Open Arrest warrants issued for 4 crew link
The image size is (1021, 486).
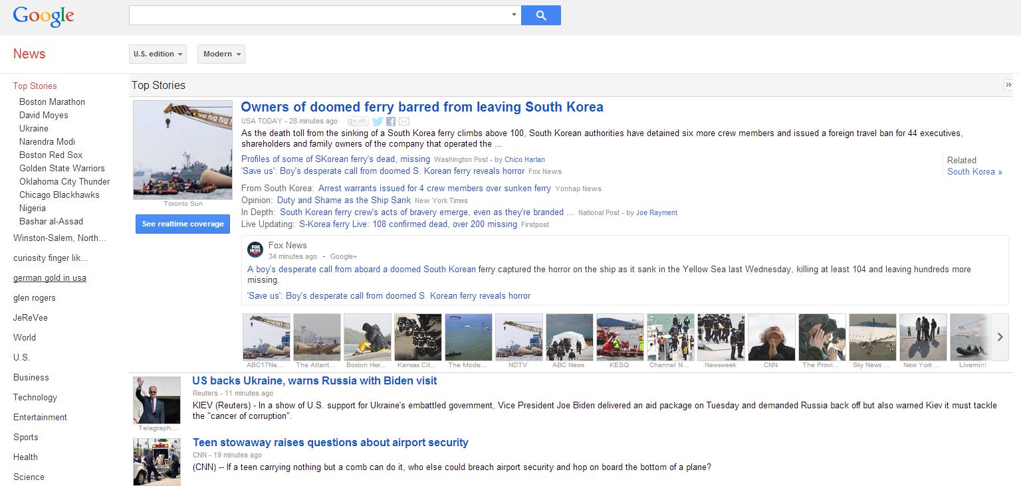[x=435, y=188]
